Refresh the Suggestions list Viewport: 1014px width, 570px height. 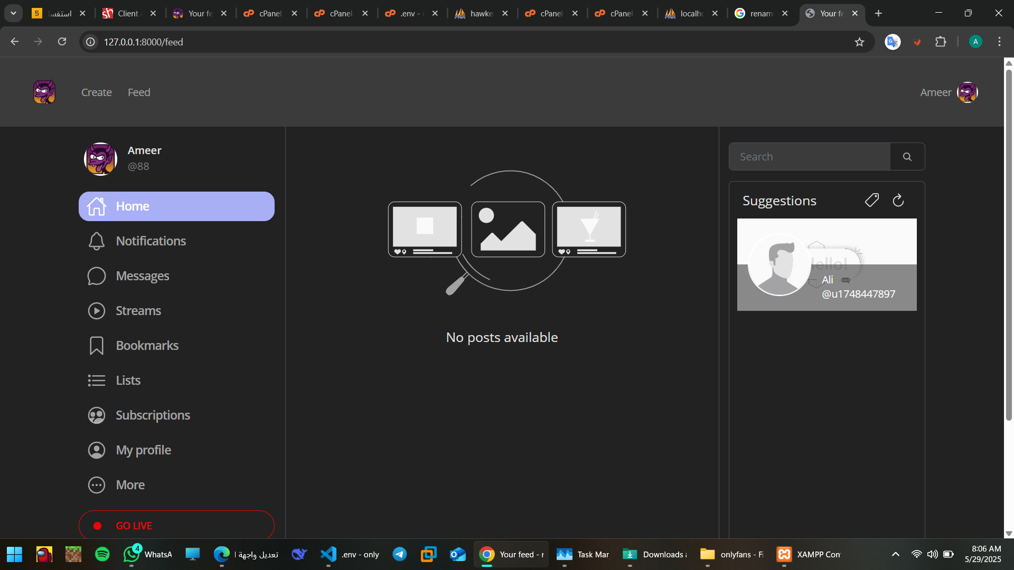pyautogui.click(x=898, y=200)
